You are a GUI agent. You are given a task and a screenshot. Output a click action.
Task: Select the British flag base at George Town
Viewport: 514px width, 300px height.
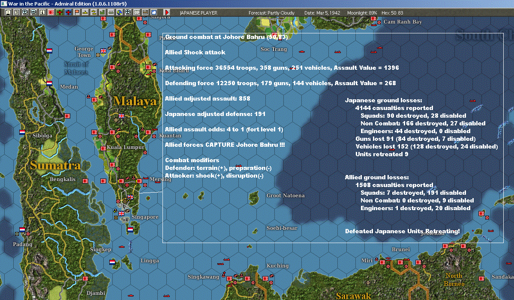coord(103,50)
